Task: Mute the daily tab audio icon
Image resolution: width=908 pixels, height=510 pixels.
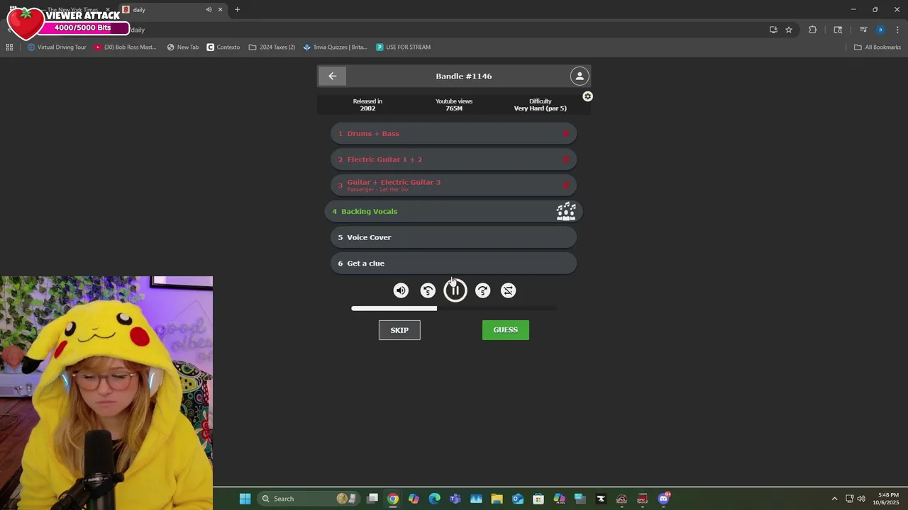Action: 209,10
